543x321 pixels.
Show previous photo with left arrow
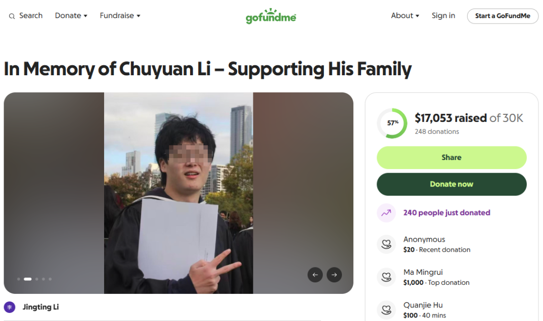pos(315,275)
